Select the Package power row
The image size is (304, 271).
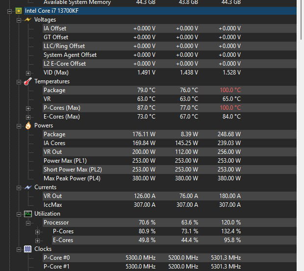click(170, 134)
